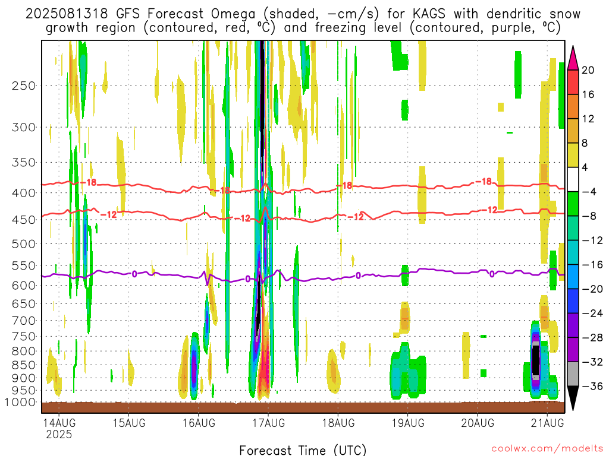Pick the yellow colorbar segment between 4 and 8
609x456 pixels.
(573, 155)
